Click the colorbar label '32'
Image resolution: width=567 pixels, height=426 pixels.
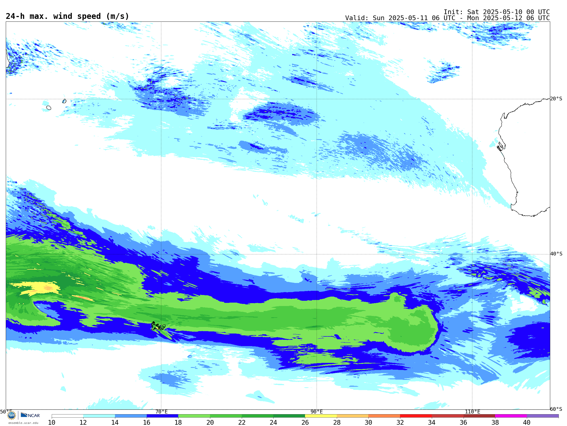click(x=400, y=423)
